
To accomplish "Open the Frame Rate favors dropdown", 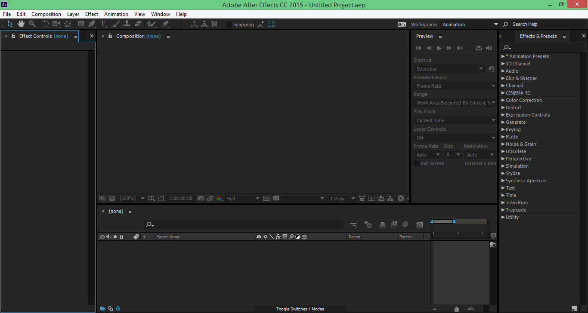I will point(455,86).
